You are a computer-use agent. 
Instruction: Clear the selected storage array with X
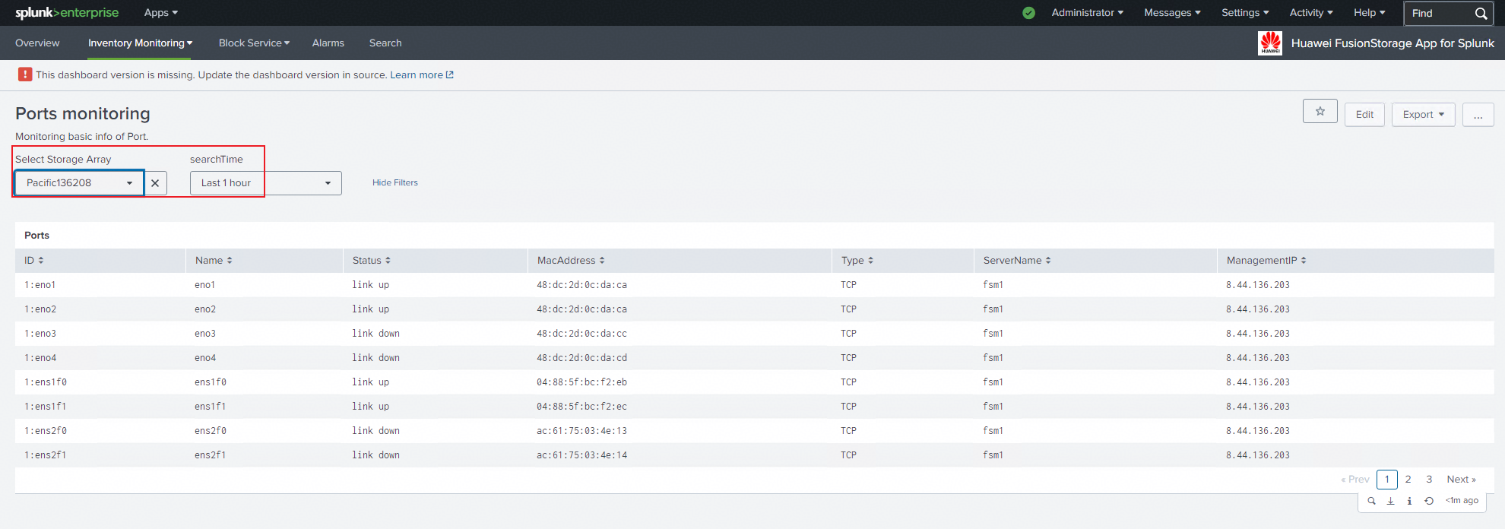(x=155, y=183)
